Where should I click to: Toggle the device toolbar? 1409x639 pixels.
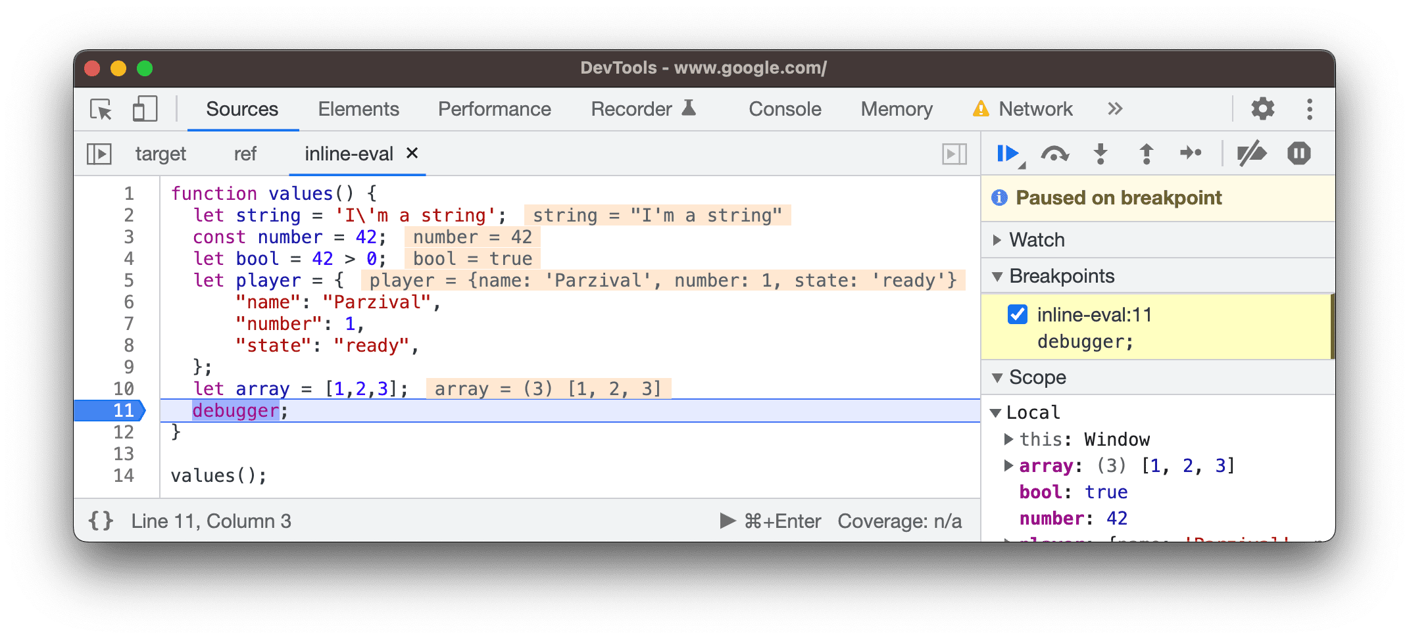[x=143, y=109]
